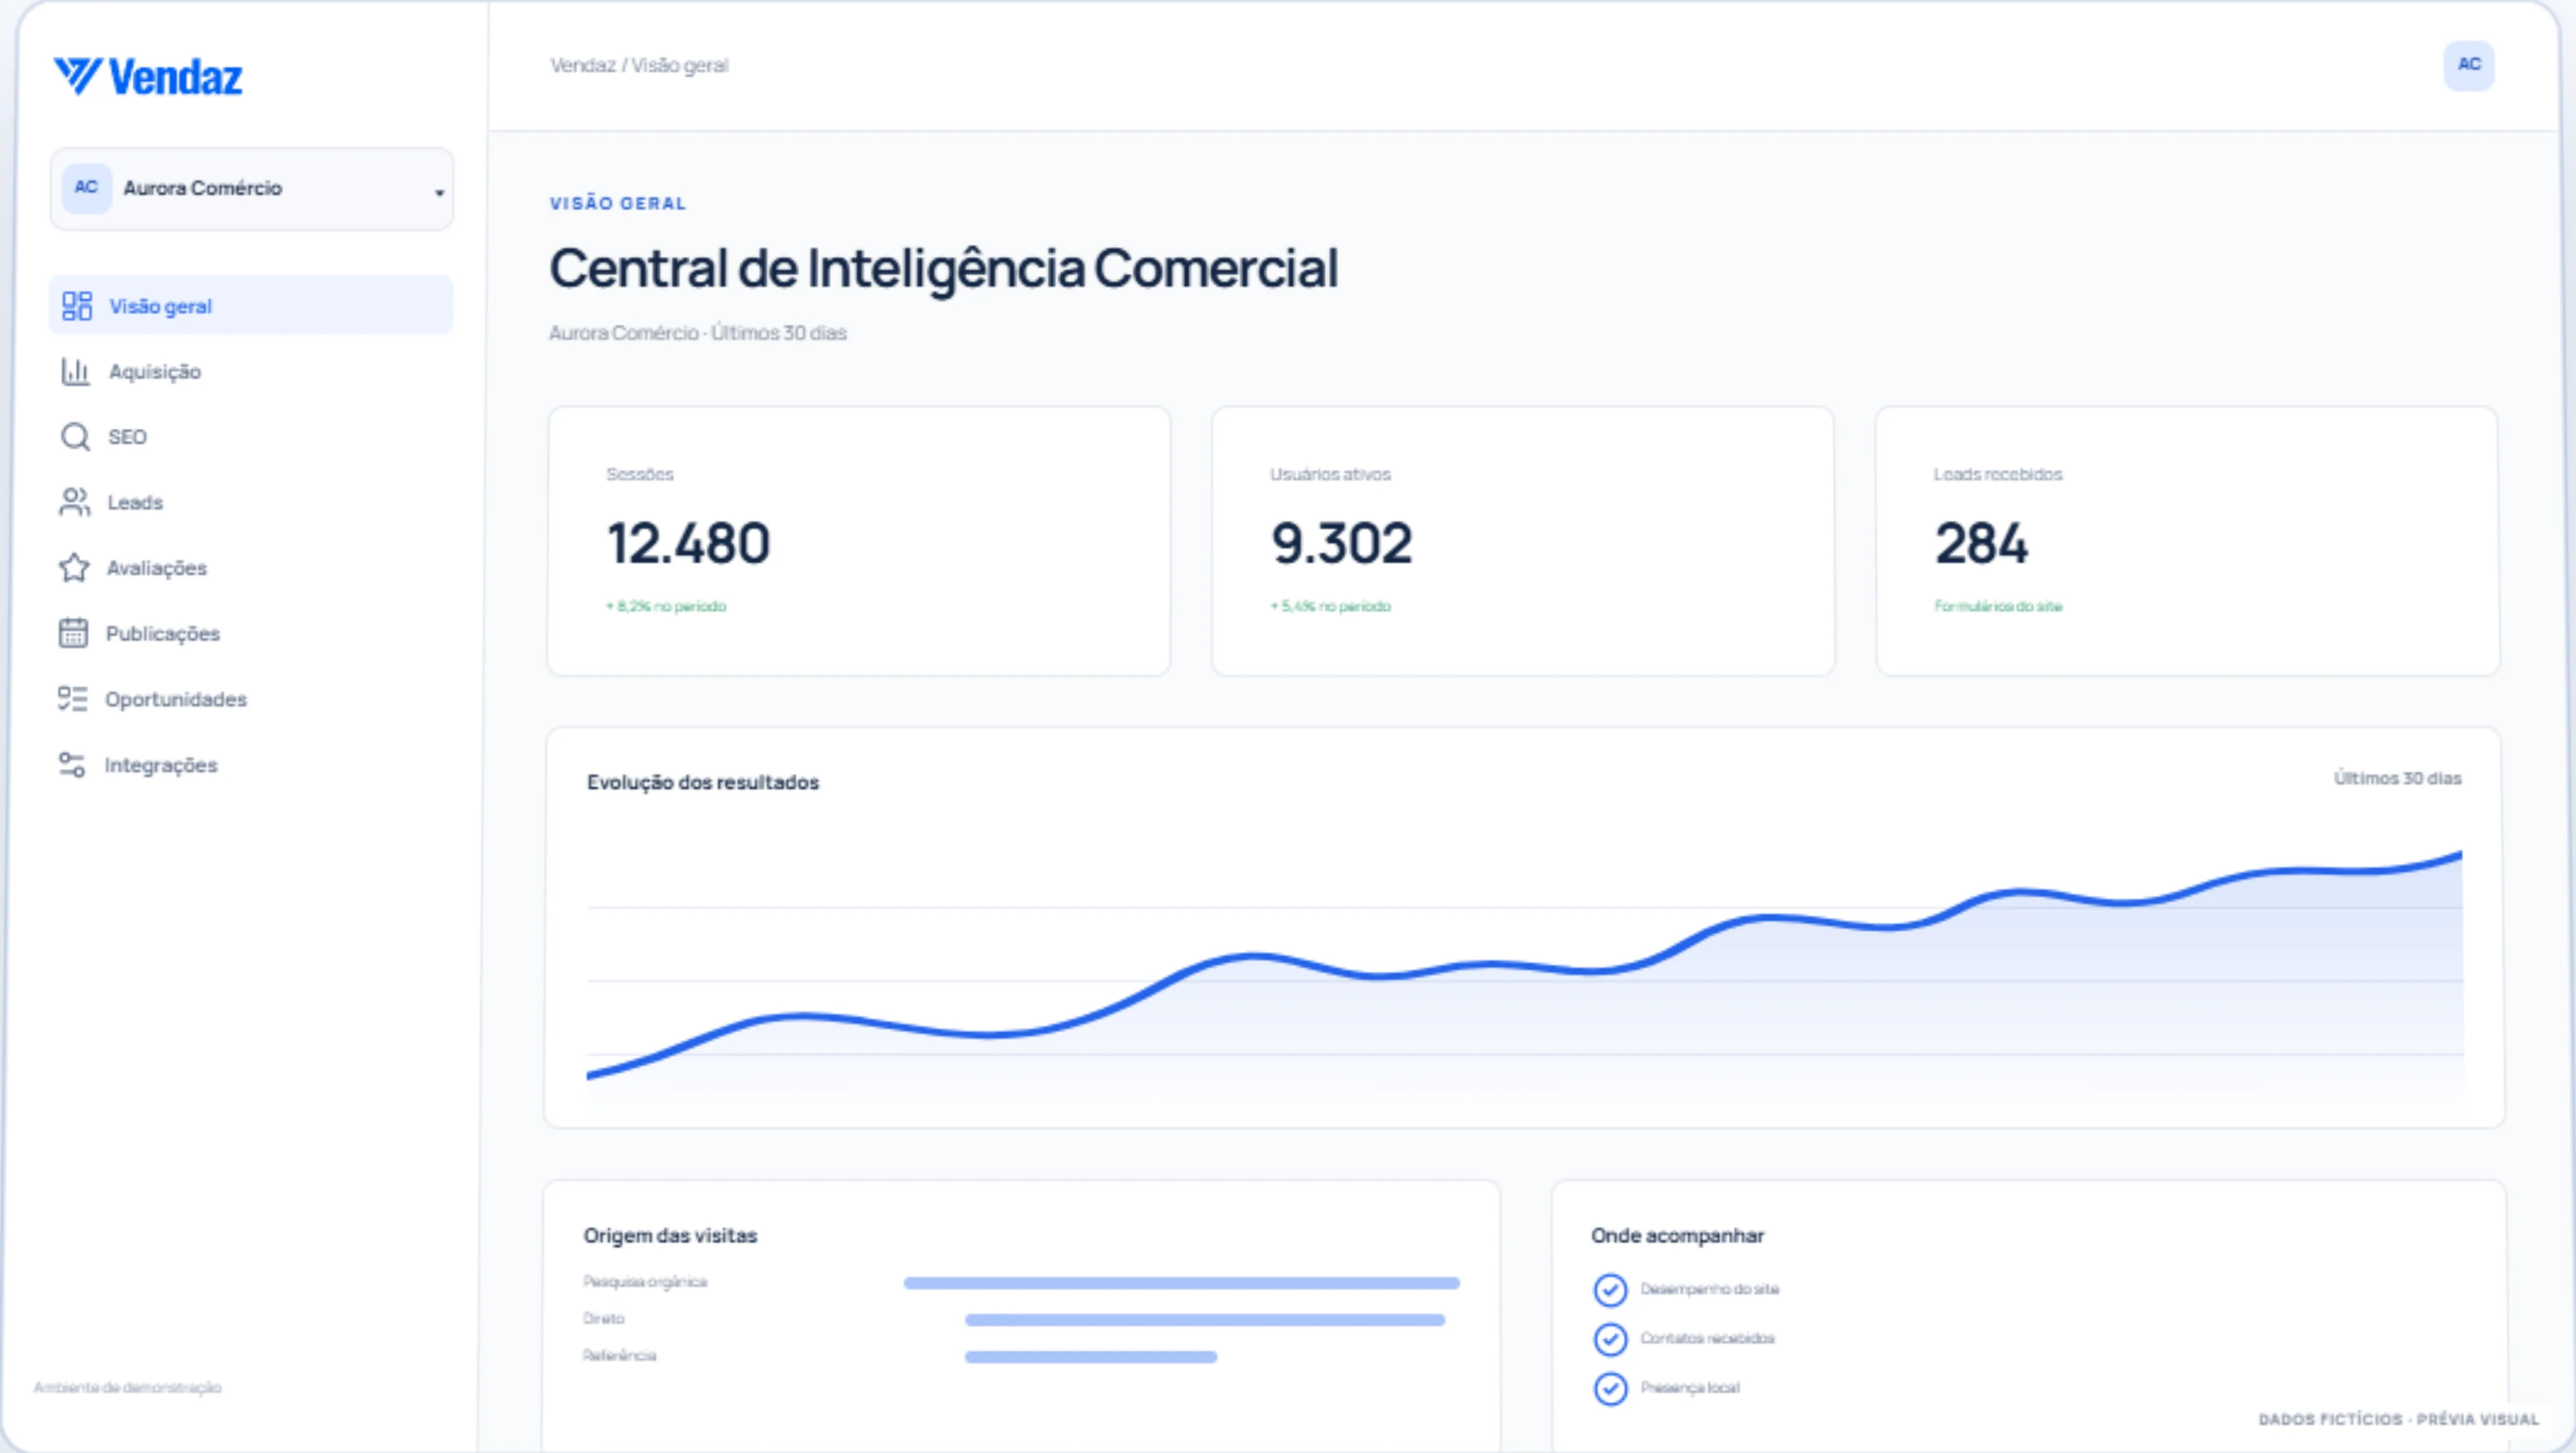Click the Pesquisa orgânica progress bar
This screenshot has height=1453, width=2576.
point(1181,1283)
